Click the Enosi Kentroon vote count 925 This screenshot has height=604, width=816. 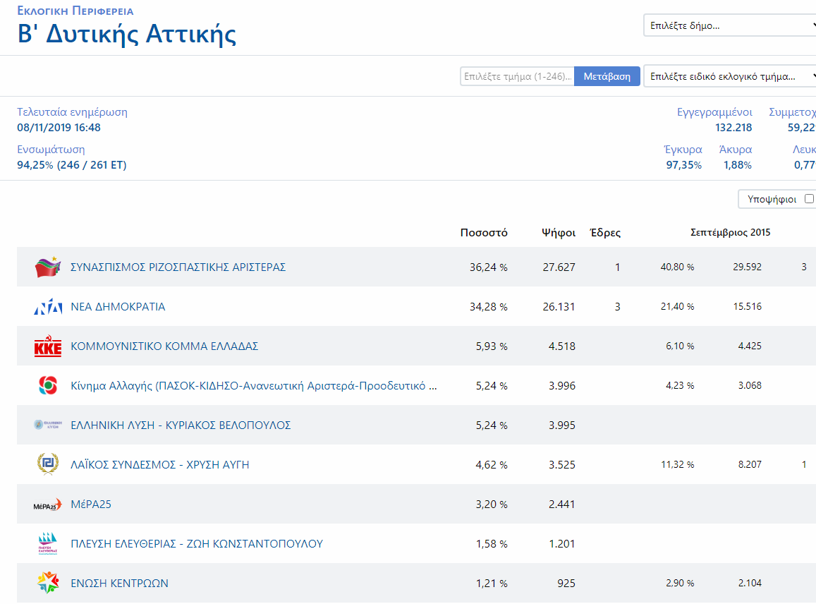(566, 583)
